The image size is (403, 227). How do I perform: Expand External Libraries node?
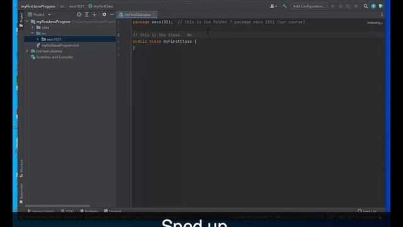pyautogui.click(x=27, y=51)
